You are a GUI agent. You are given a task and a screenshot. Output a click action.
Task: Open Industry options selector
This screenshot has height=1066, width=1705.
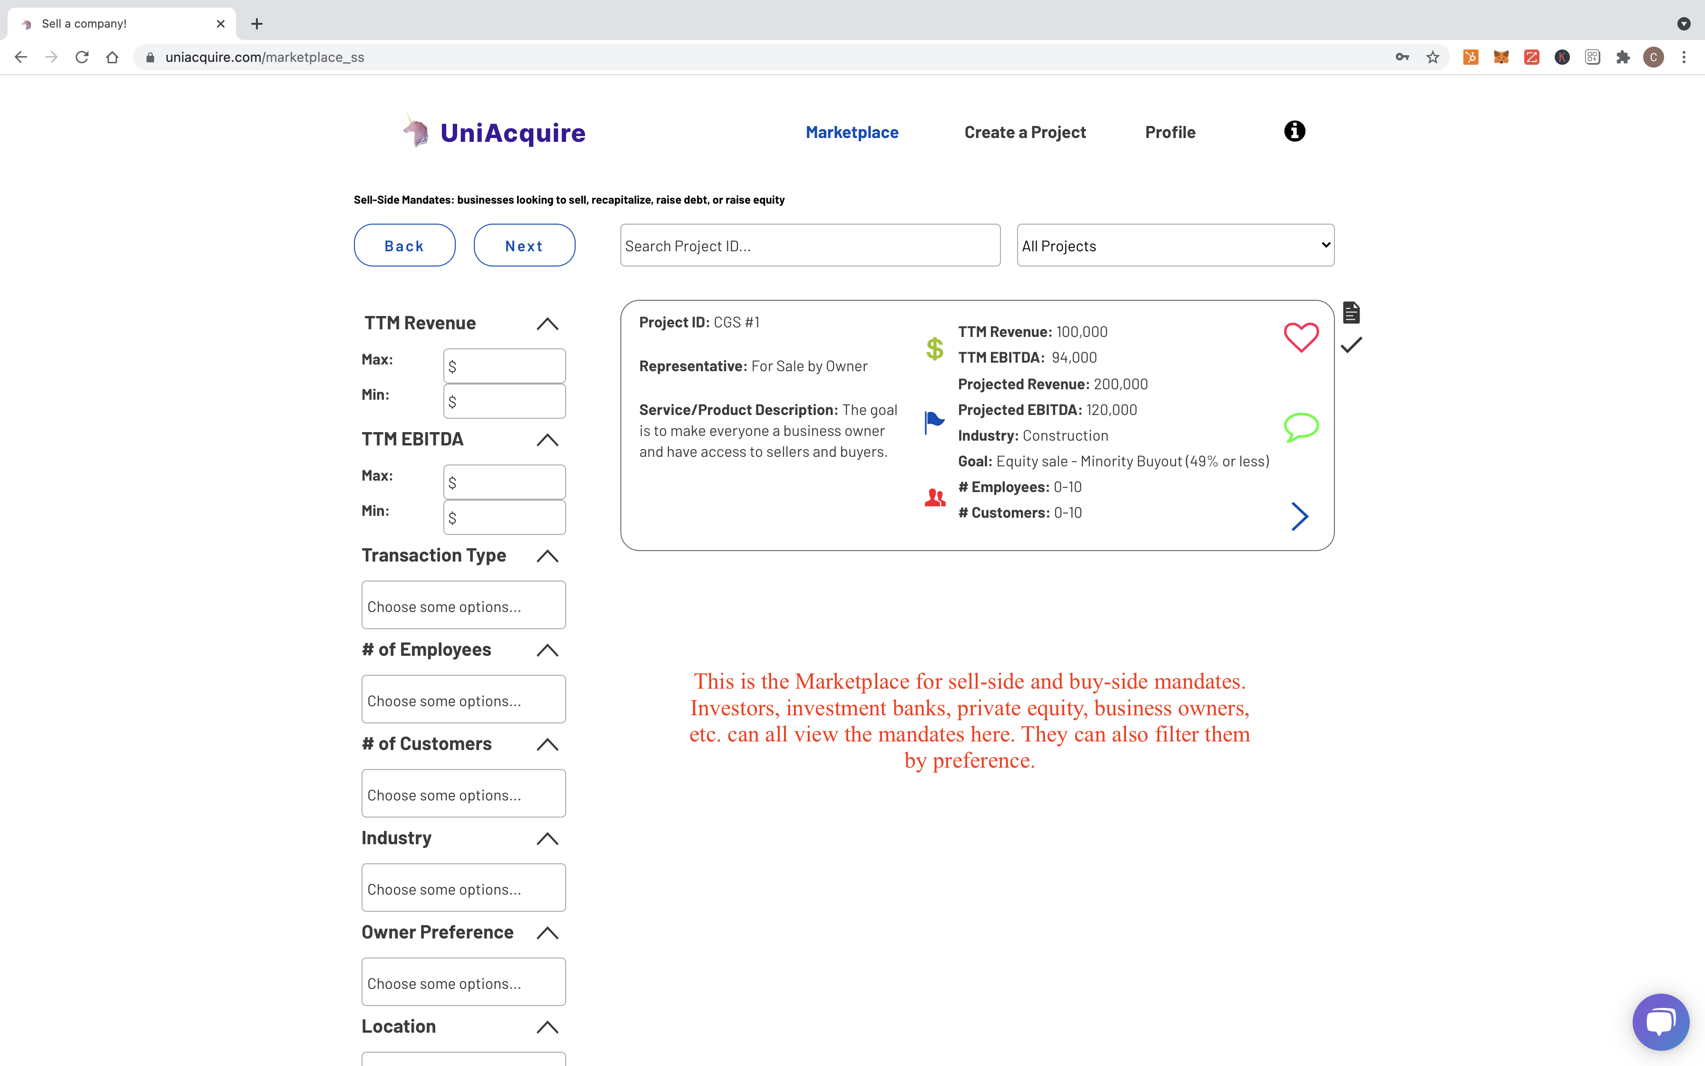pyautogui.click(x=463, y=888)
